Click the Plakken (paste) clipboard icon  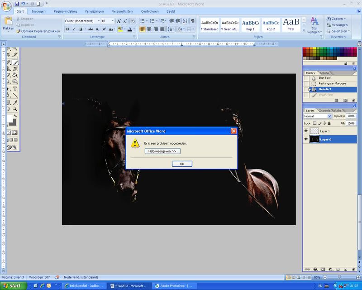[x=8, y=21]
